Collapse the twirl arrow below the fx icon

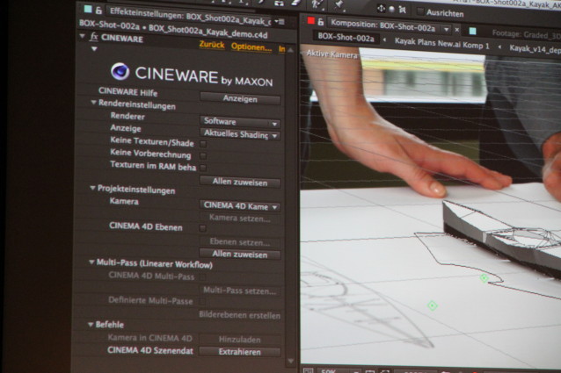coord(94,48)
